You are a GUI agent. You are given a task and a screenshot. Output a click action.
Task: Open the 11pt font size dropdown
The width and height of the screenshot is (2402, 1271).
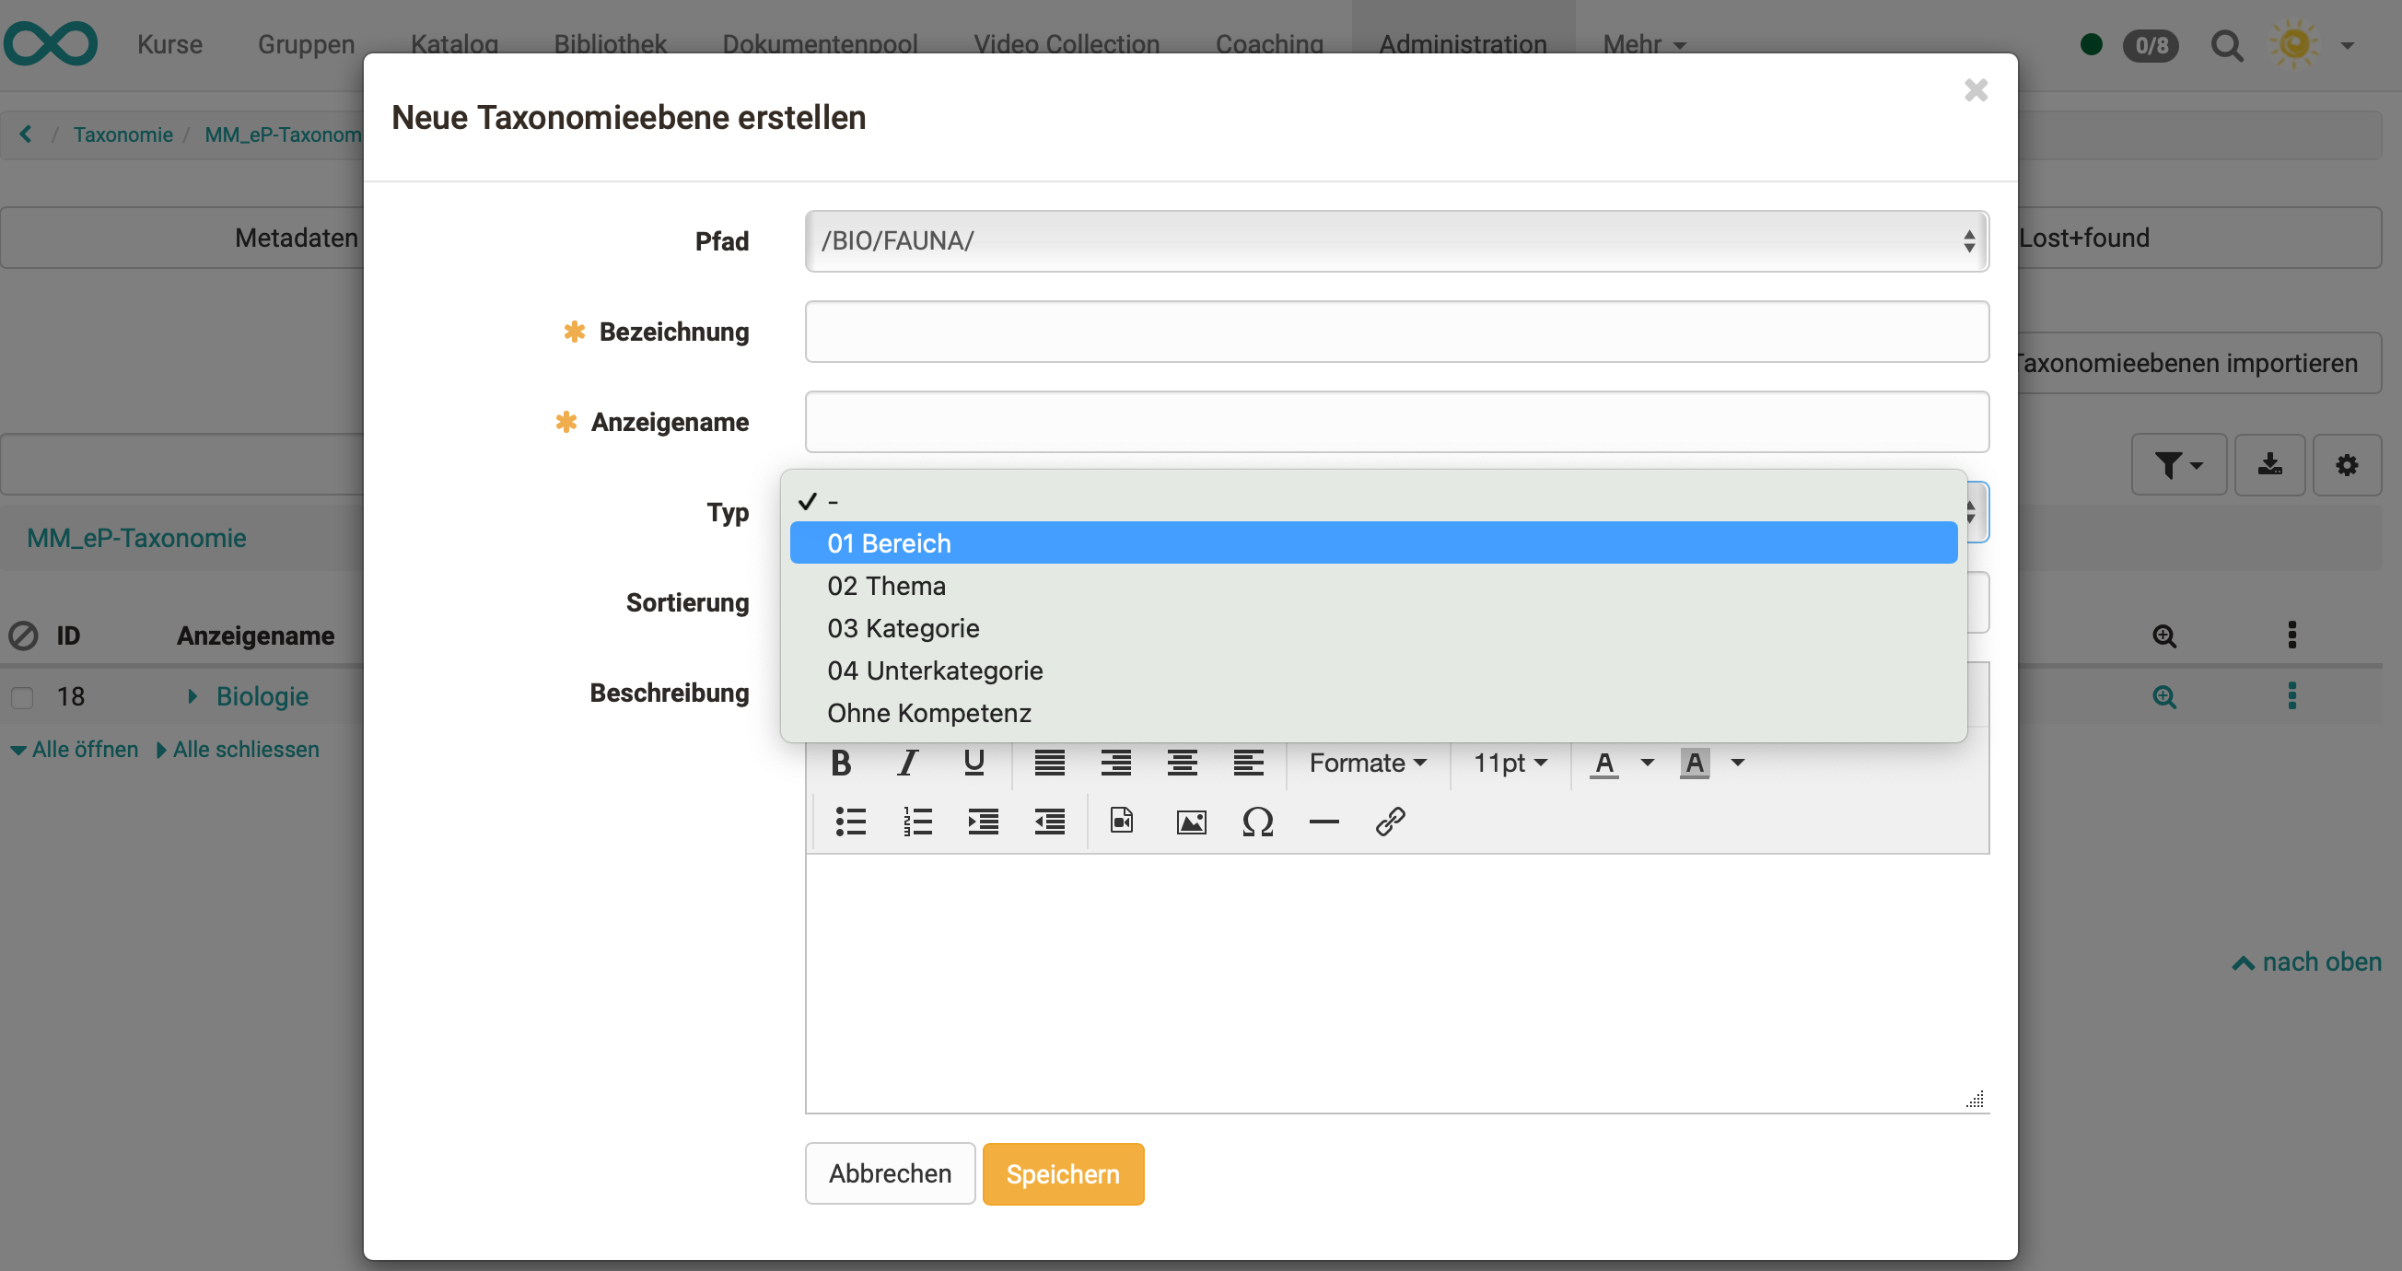(x=1509, y=763)
